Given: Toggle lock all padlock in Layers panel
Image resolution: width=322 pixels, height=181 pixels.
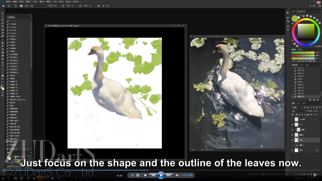Looking at the screenshot, I should tap(308, 115).
